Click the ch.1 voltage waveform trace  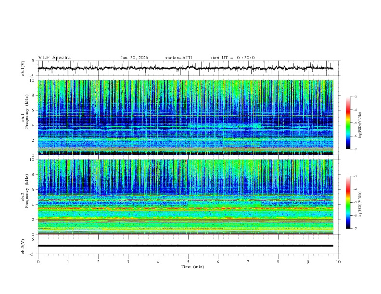click(x=185, y=68)
